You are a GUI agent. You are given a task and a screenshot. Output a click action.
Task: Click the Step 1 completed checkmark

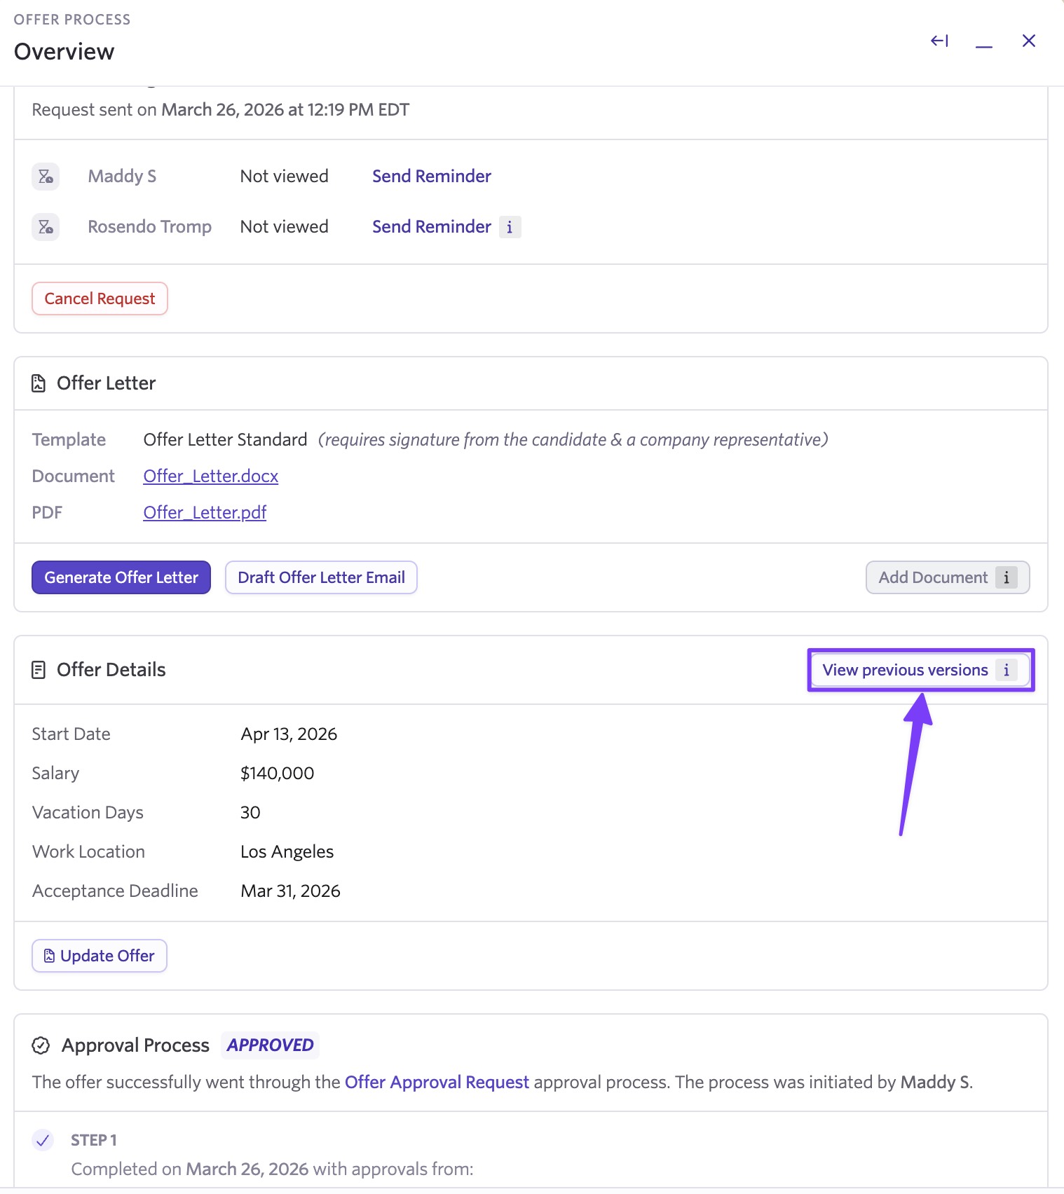(x=43, y=1140)
